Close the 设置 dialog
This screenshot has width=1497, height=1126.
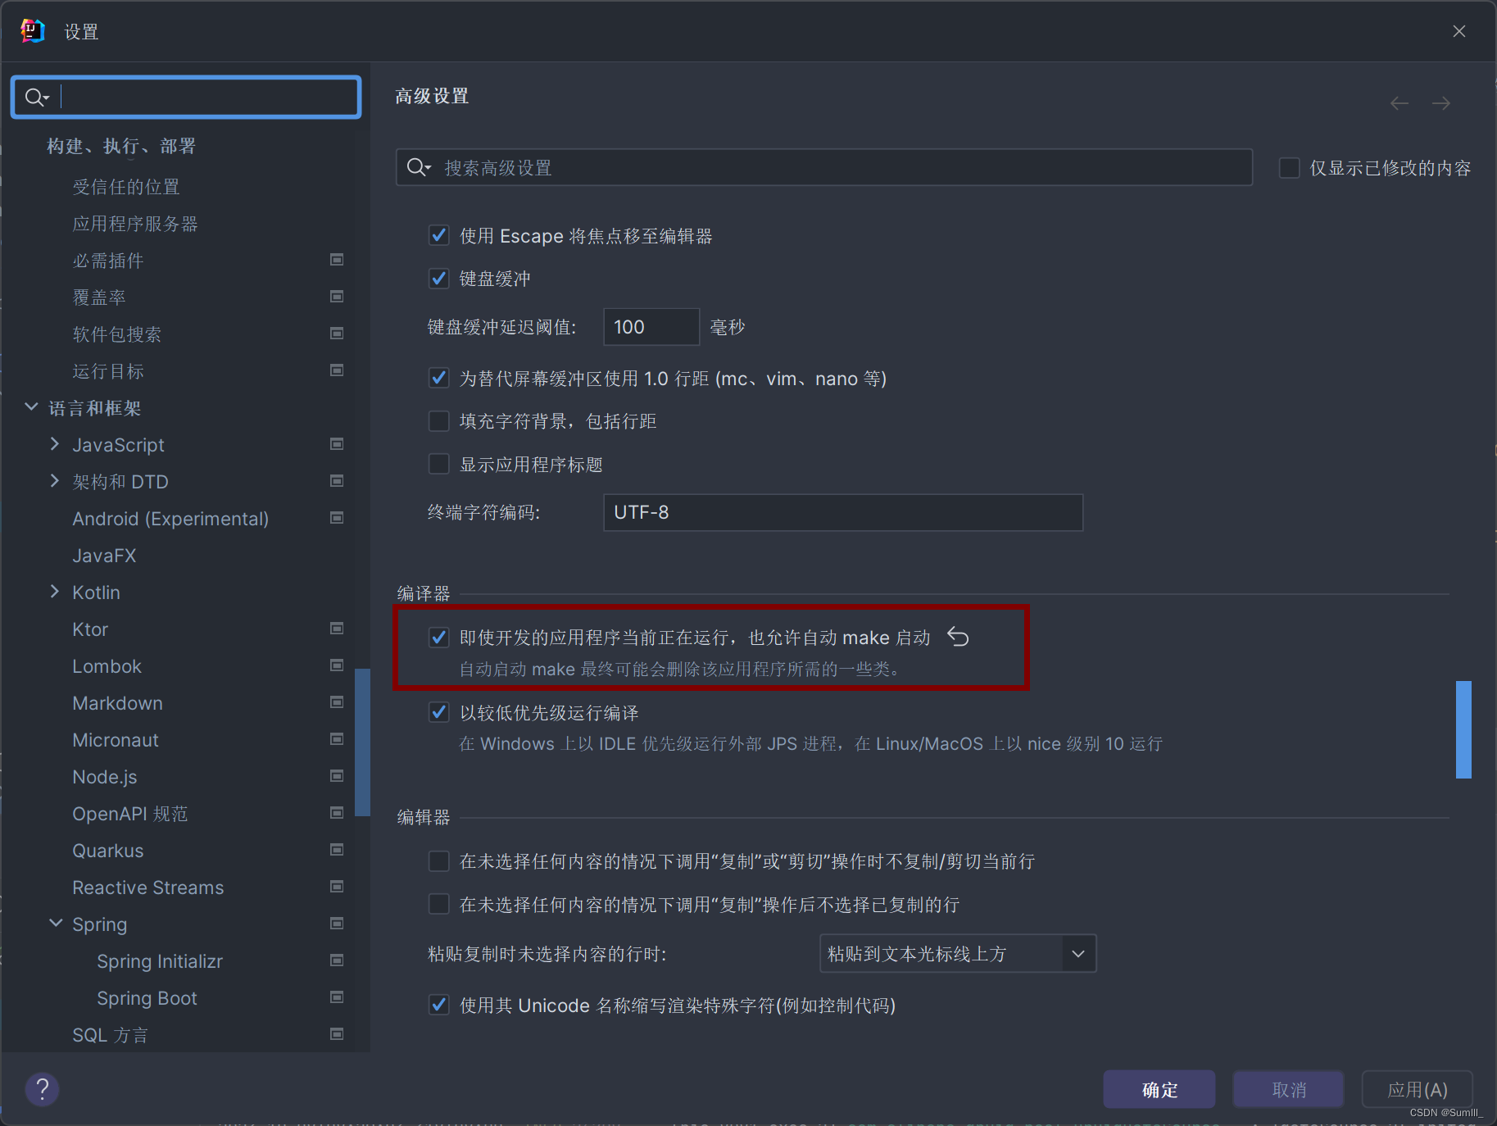tap(1459, 31)
